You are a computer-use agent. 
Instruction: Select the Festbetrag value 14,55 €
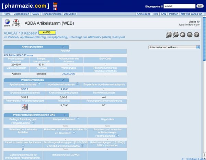[64, 105]
